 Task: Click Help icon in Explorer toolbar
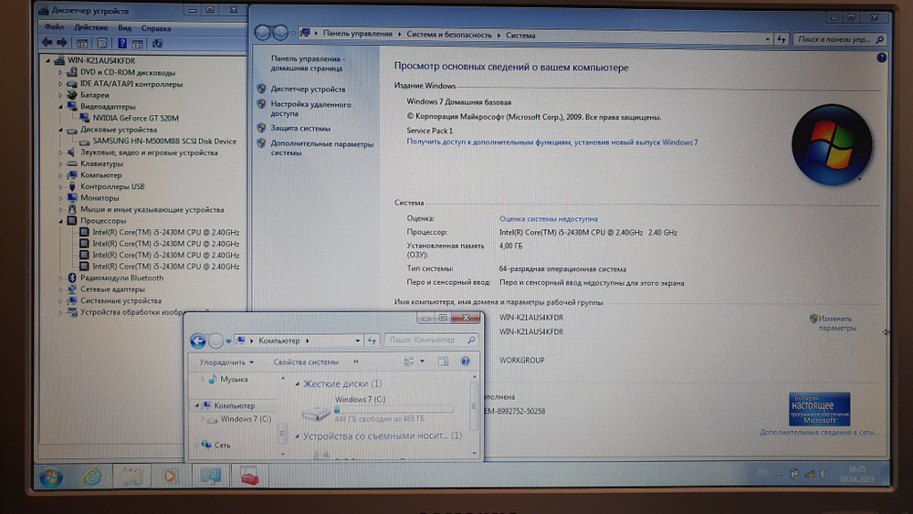point(466,362)
